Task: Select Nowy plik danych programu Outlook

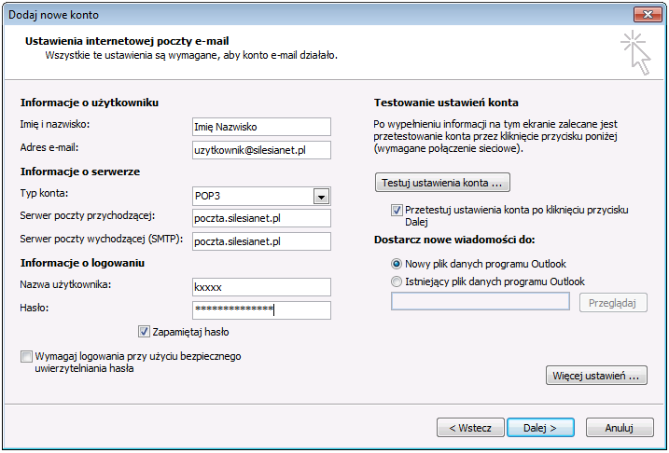Action: (397, 264)
